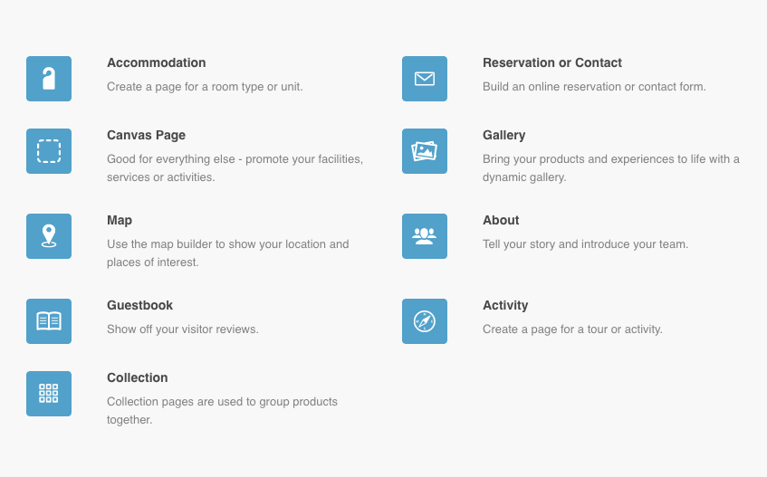Select the Map page type title
Image resolution: width=767 pixels, height=477 pixels.
120,220
